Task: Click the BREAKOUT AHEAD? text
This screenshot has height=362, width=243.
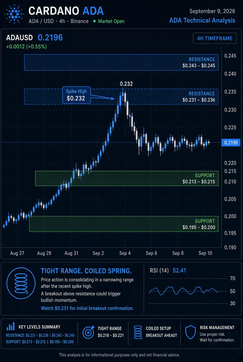Action: tap(161, 335)
